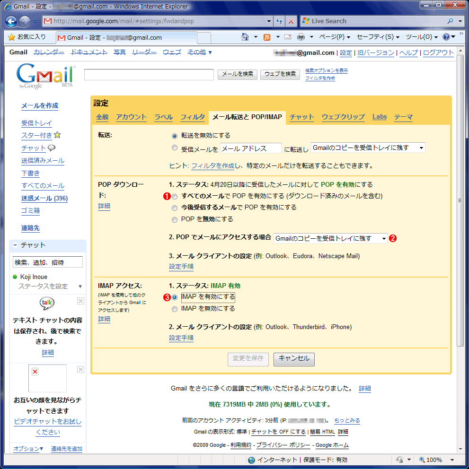Viewport: 469px width, 469px height.
Task: Open a new tab with the blank tab button
Action: [204, 38]
